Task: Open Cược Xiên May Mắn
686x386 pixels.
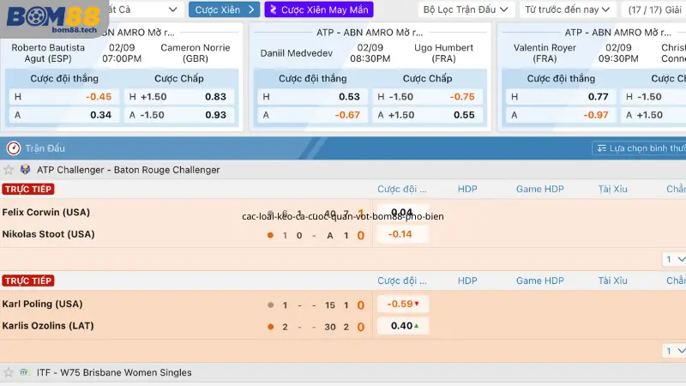Action: [319, 9]
